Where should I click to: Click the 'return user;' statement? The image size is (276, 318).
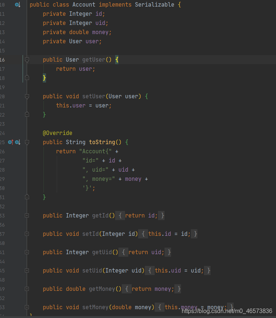(x=75, y=69)
